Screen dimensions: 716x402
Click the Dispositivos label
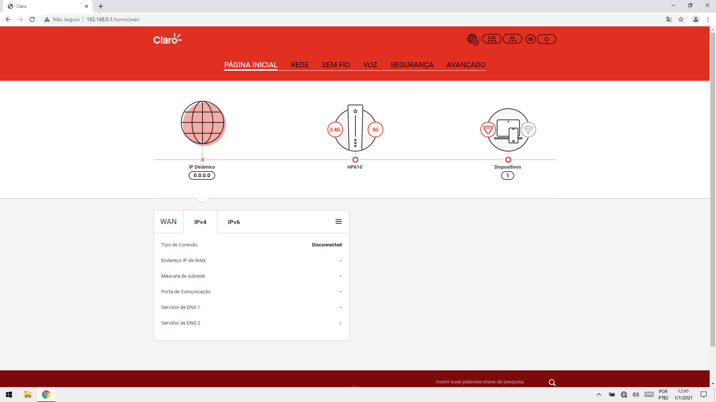pos(508,167)
